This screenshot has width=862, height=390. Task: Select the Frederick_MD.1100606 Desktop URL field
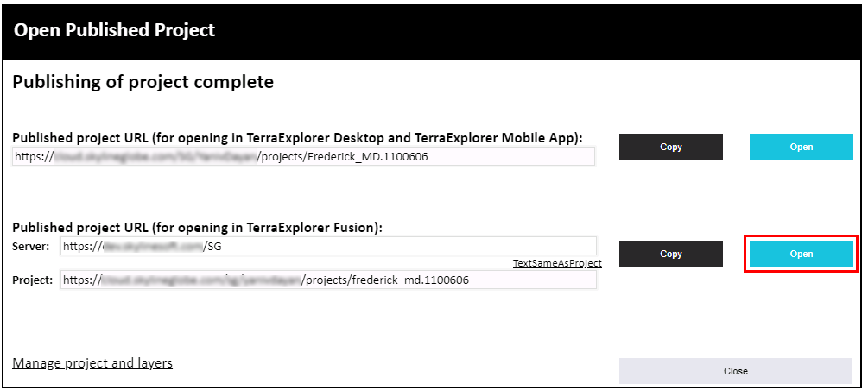304,156
